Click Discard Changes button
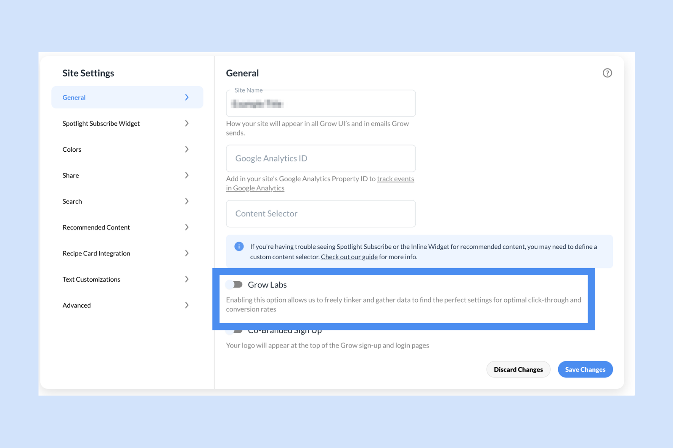Viewport: 673px width, 448px height. pos(518,369)
